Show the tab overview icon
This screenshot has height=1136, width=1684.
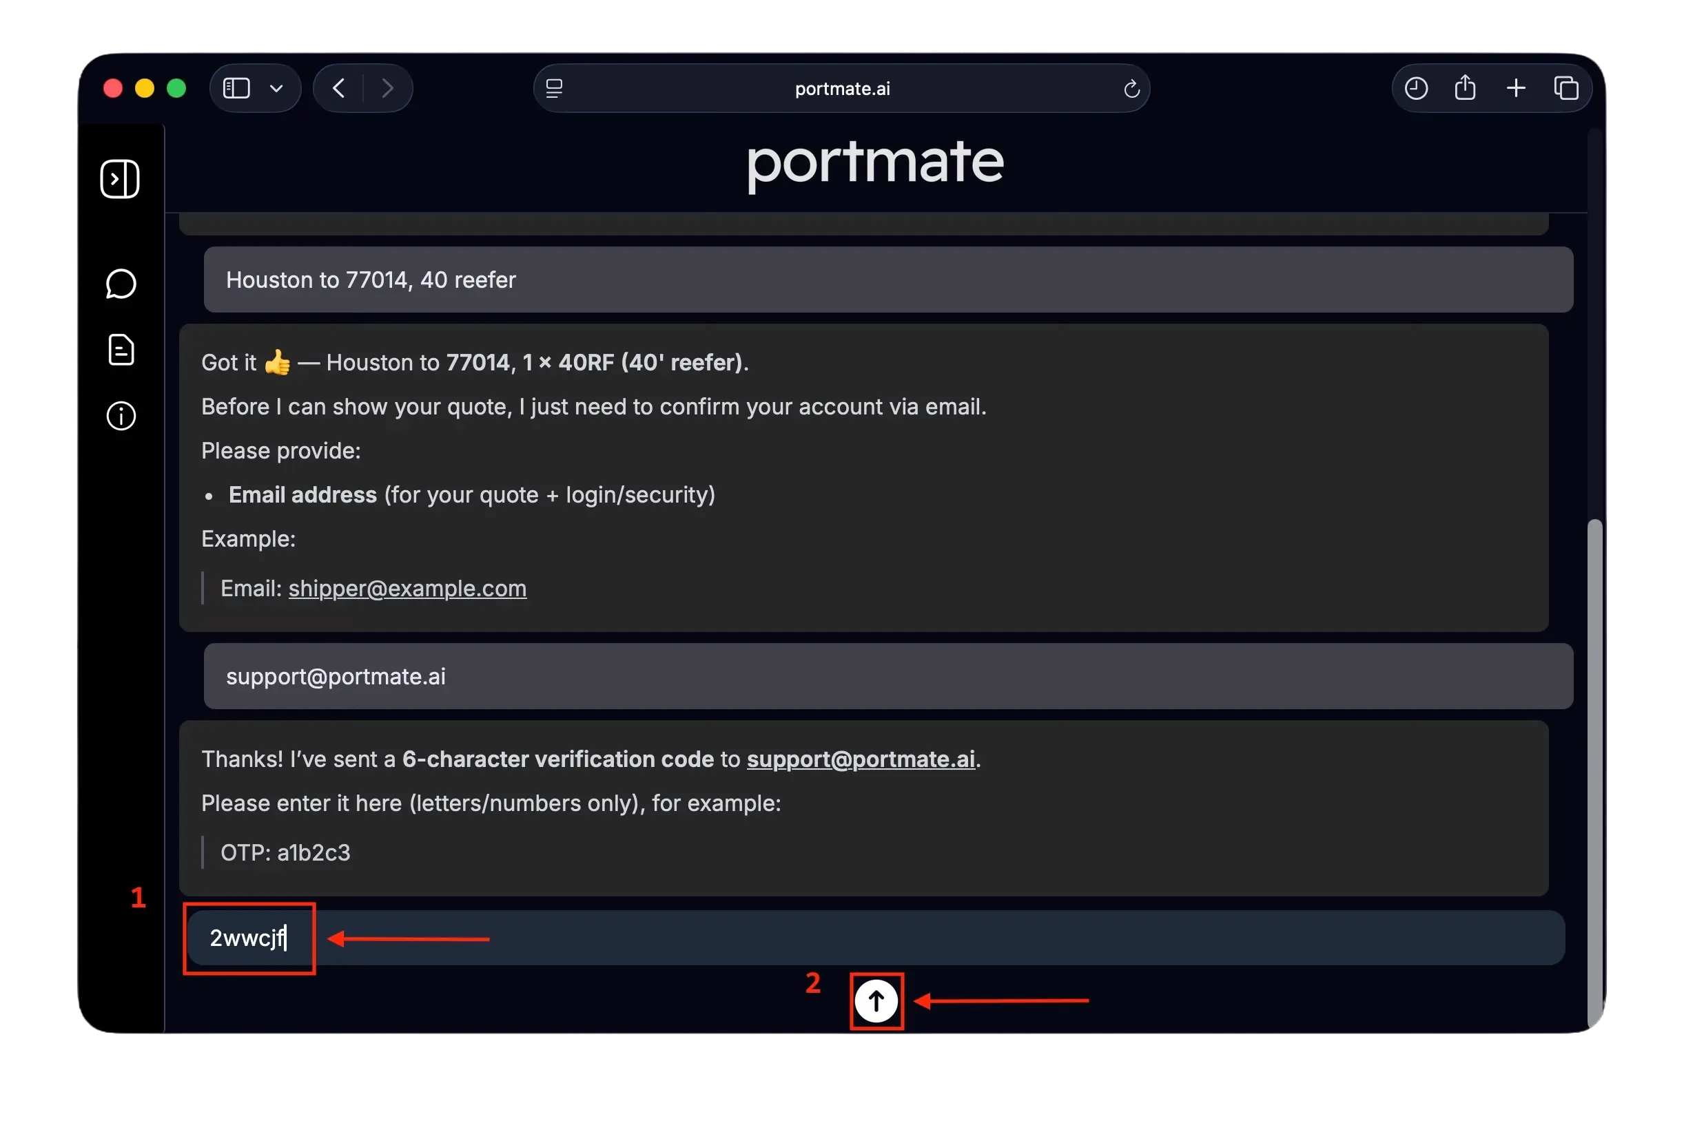tap(1566, 88)
